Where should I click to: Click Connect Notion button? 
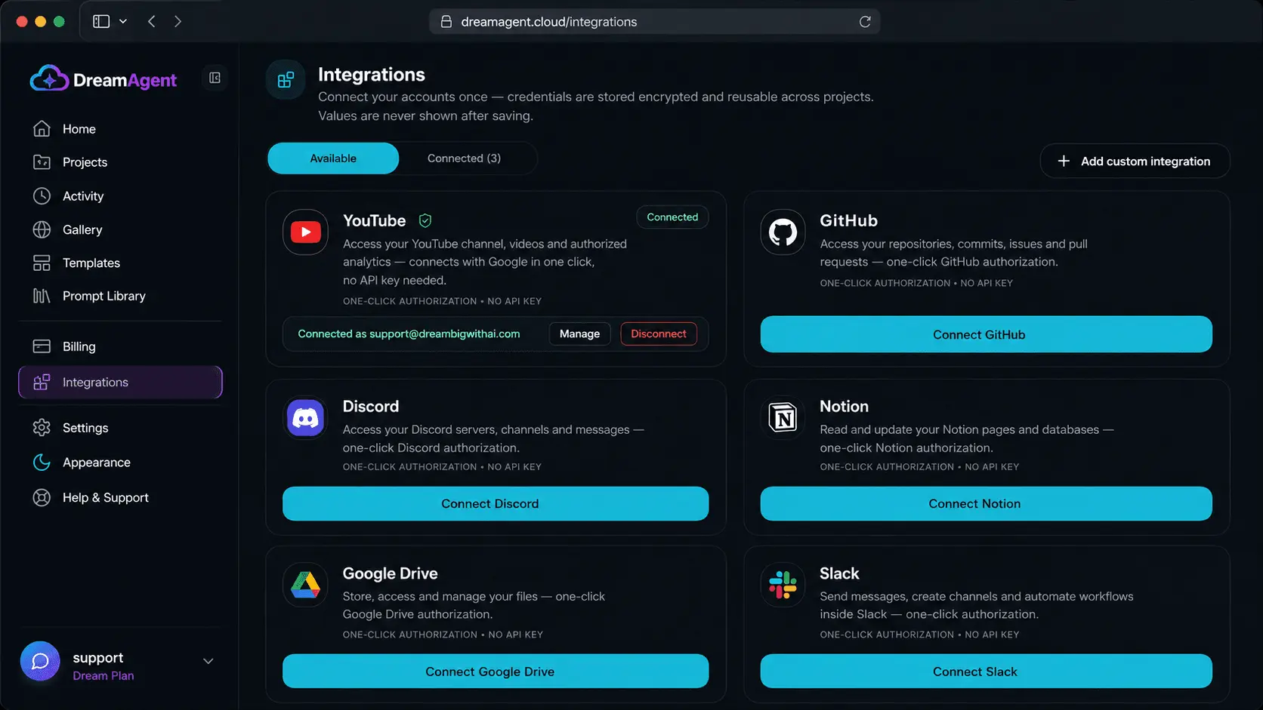pyautogui.click(x=986, y=503)
